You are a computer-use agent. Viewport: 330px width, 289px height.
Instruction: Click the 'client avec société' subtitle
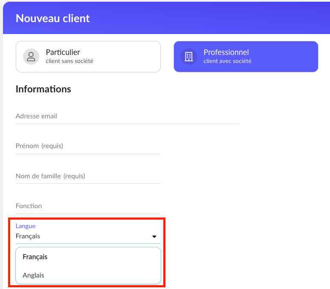point(227,61)
